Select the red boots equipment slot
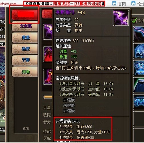 tap(48, 77)
